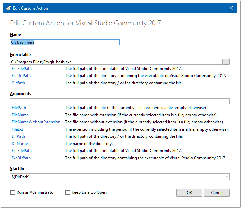Click the empty Arguments input field
The height and width of the screenshot is (208, 241).
pos(120,101)
